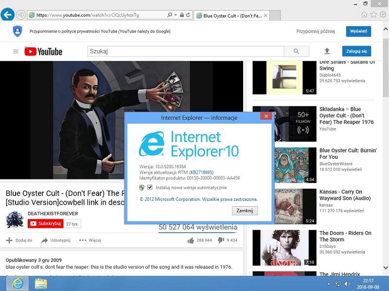
Task: Click the privacy reminder shield icon
Action: click(x=18, y=31)
